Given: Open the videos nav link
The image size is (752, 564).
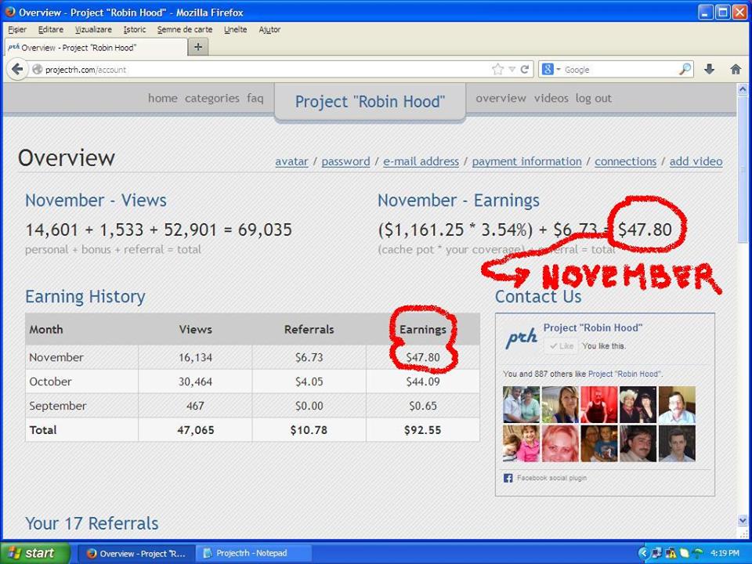Looking at the screenshot, I should pos(551,99).
